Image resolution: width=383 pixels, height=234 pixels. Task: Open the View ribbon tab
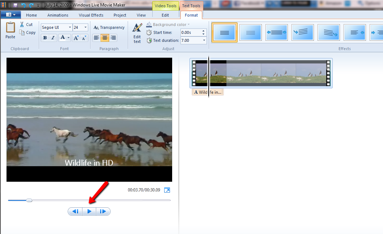tap(141, 15)
